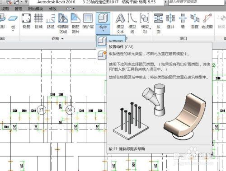226x171 pixels.
Task: Select the 钢筋 rebar tool
Action: 26,21
